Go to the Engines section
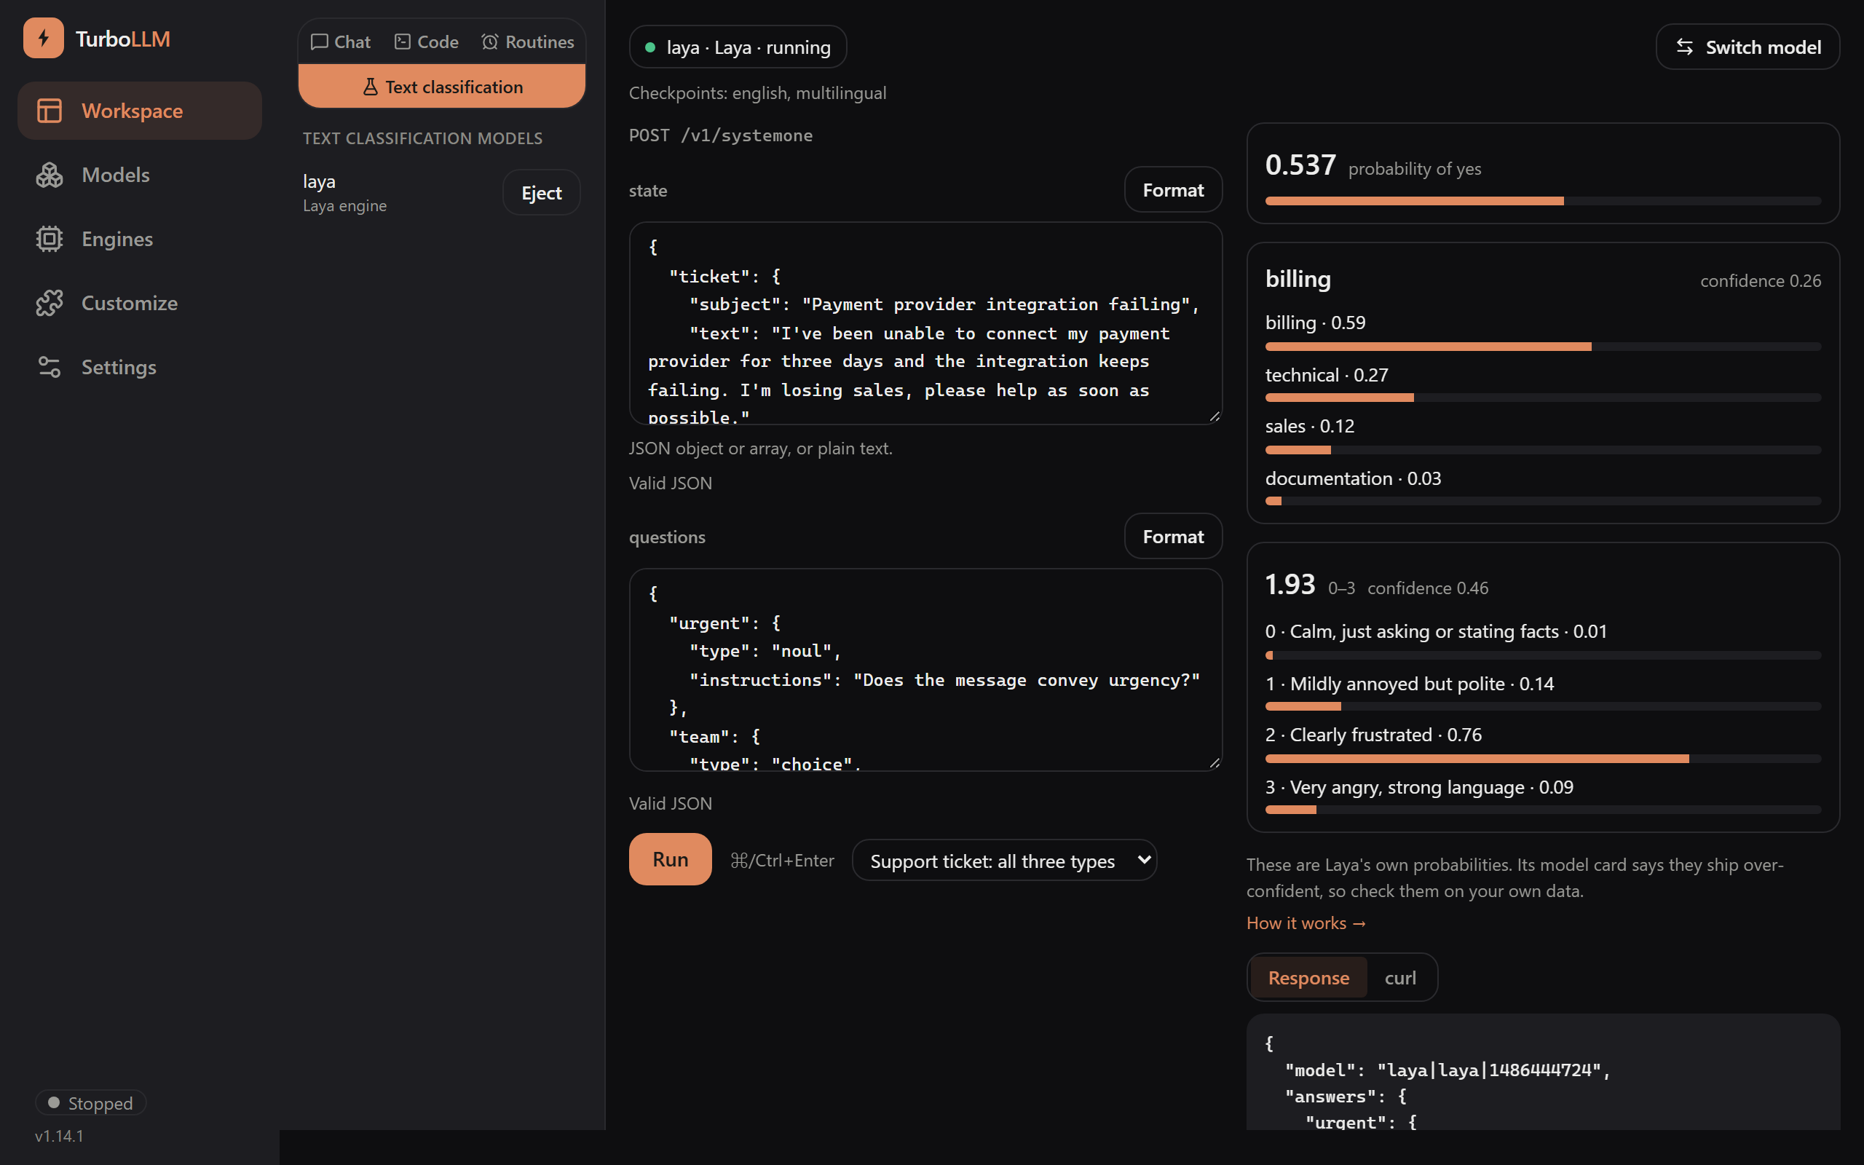The image size is (1864, 1165). pos(139,239)
